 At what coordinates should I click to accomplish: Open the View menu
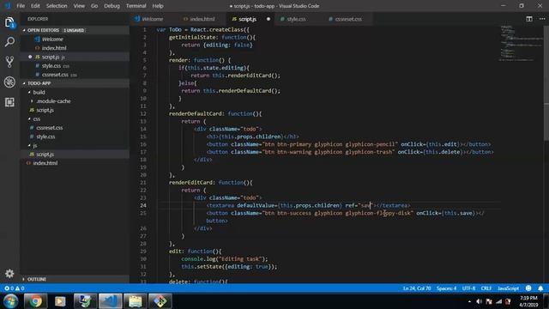[x=79, y=6]
